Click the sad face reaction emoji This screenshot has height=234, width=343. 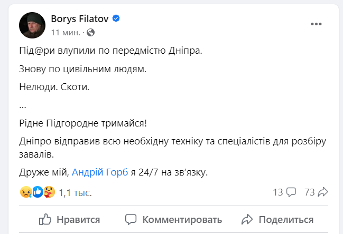coord(25,192)
